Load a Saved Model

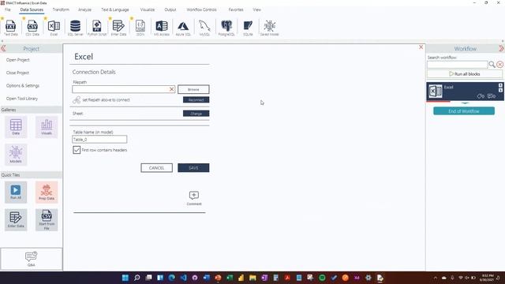pos(270,28)
